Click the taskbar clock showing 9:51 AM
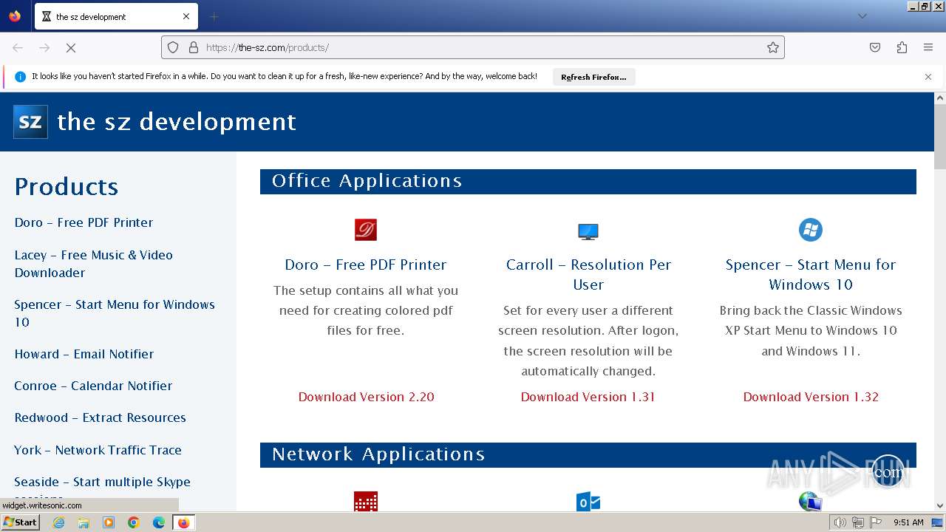The width and height of the screenshot is (946, 532). (908, 522)
